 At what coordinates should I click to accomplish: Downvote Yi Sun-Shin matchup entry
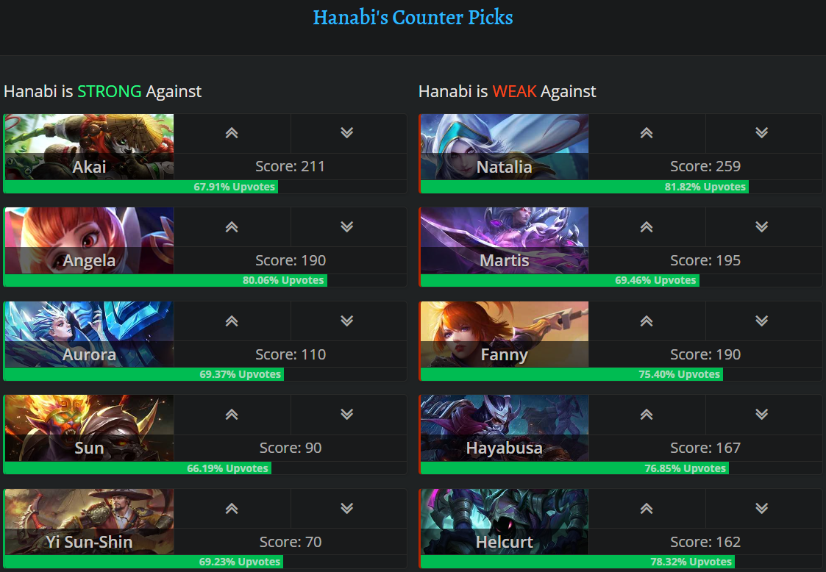[x=347, y=509]
